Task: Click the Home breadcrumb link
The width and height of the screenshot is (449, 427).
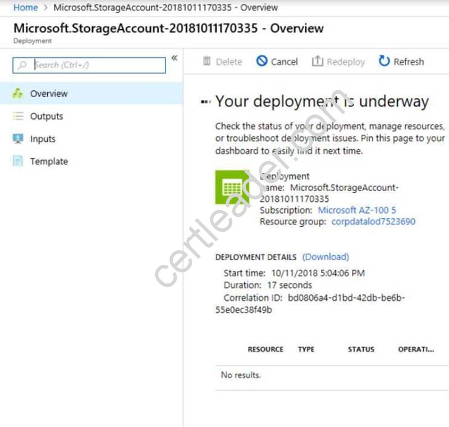Action: [x=25, y=7]
